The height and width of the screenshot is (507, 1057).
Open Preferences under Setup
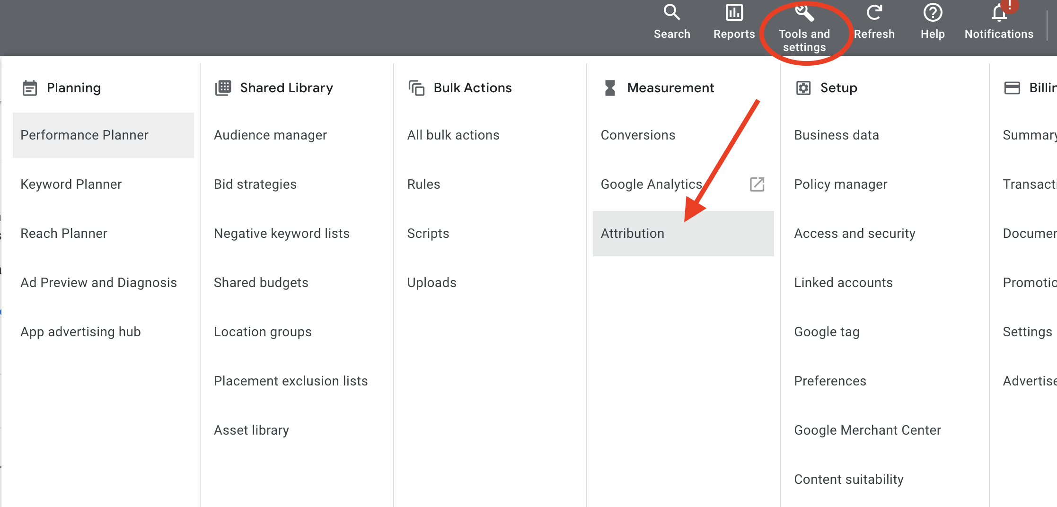(x=830, y=381)
